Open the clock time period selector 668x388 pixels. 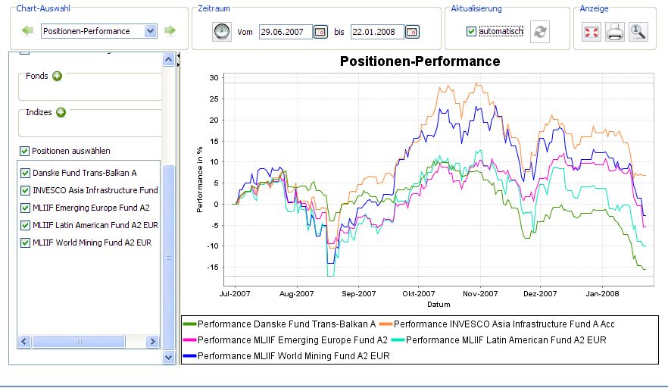coord(222,32)
